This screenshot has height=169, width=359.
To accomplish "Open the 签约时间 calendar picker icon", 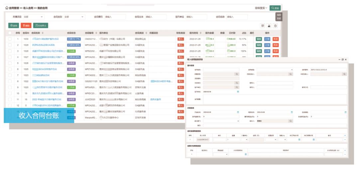I will coord(238,91).
